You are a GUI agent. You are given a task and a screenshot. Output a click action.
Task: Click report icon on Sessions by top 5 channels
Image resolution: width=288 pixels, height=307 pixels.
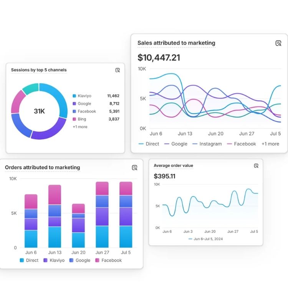(118, 70)
